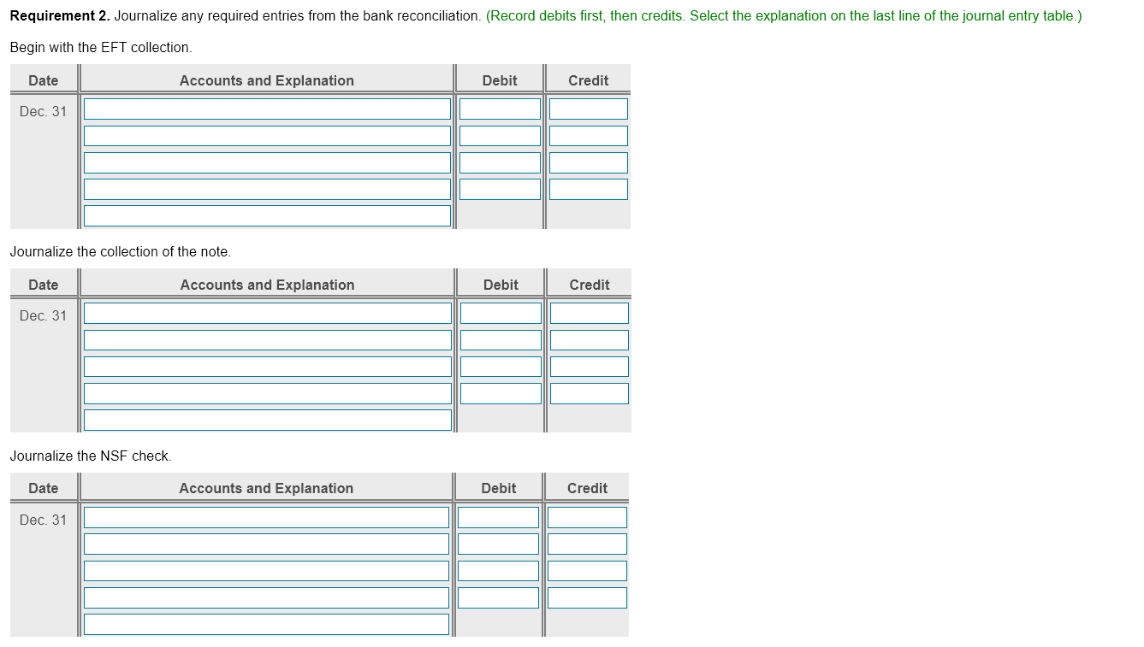Click 'Journalize the NSF check.' text
1144x647 pixels.
[x=91, y=456]
